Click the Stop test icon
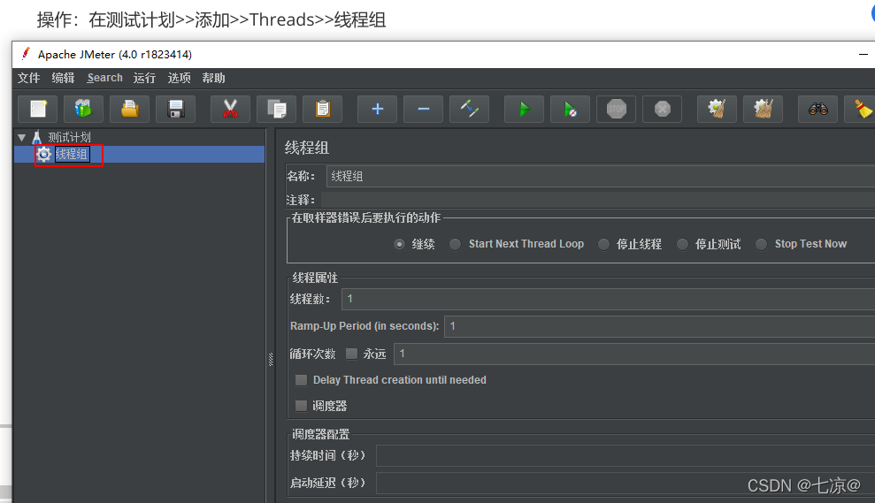The width and height of the screenshot is (875, 503). tap(616, 109)
